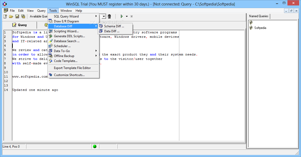Screen dimensions: 301x157
Task: Switch to the Query tab
Action: tap(20, 25)
